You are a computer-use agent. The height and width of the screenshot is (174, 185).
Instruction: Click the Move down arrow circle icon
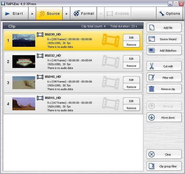151,118
